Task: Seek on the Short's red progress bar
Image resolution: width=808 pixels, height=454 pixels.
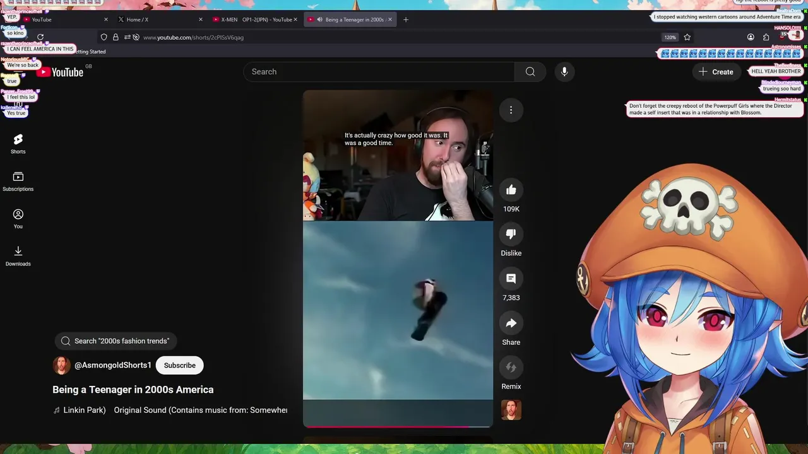Action: tap(398, 426)
